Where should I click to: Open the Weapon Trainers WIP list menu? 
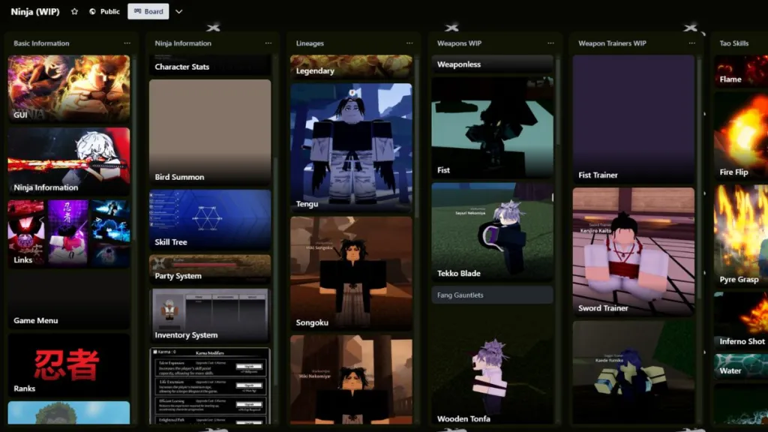tap(691, 43)
